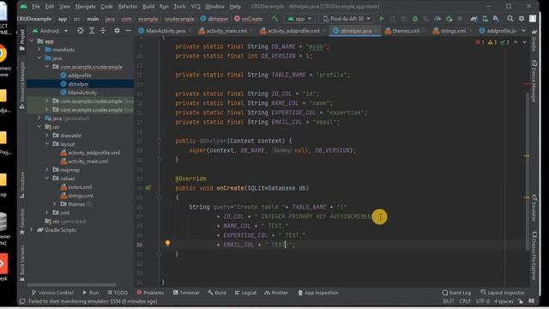The width and height of the screenshot is (549, 309).
Task: Expand the manifests folder
Action: click(39, 50)
